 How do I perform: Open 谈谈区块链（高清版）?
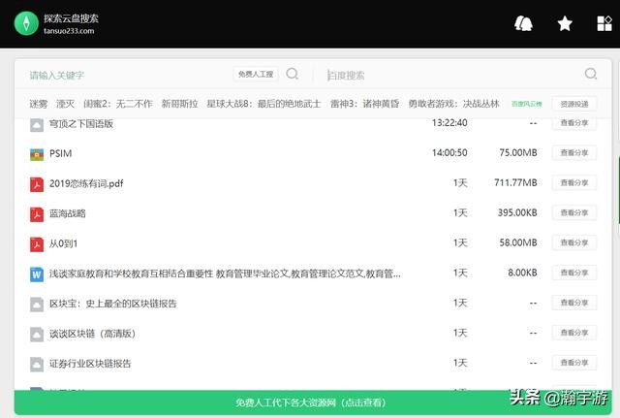click(x=93, y=334)
